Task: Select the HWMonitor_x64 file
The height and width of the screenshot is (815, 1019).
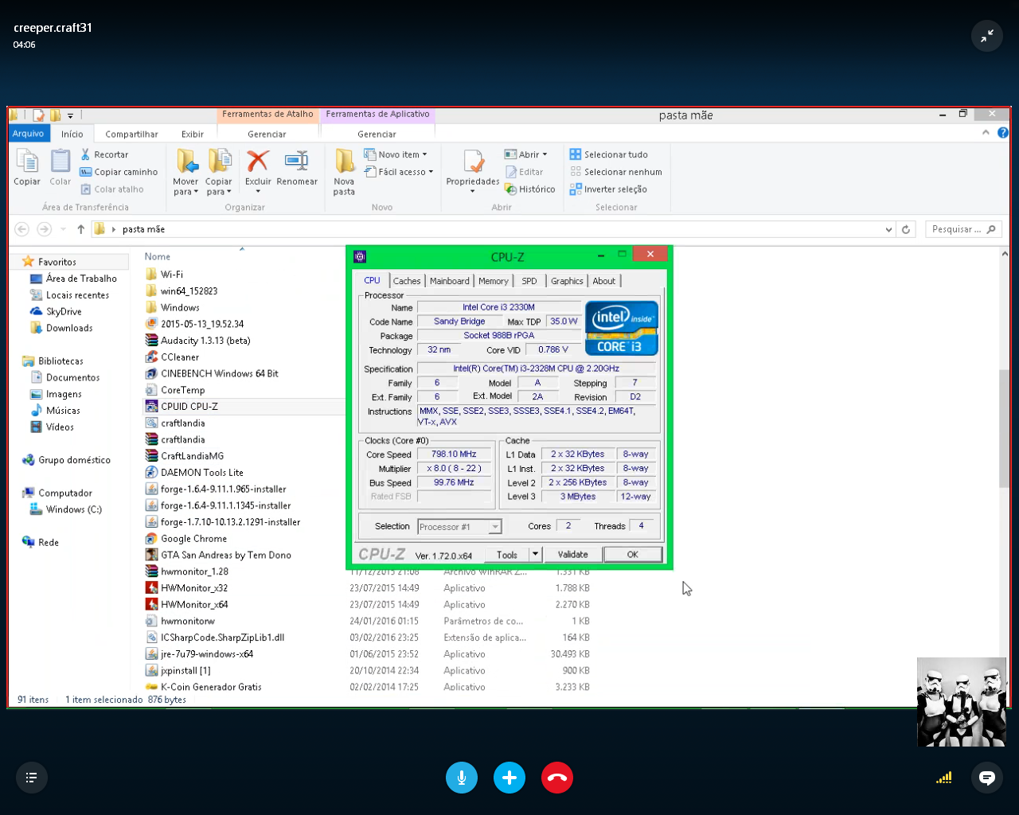Action: pos(187,605)
